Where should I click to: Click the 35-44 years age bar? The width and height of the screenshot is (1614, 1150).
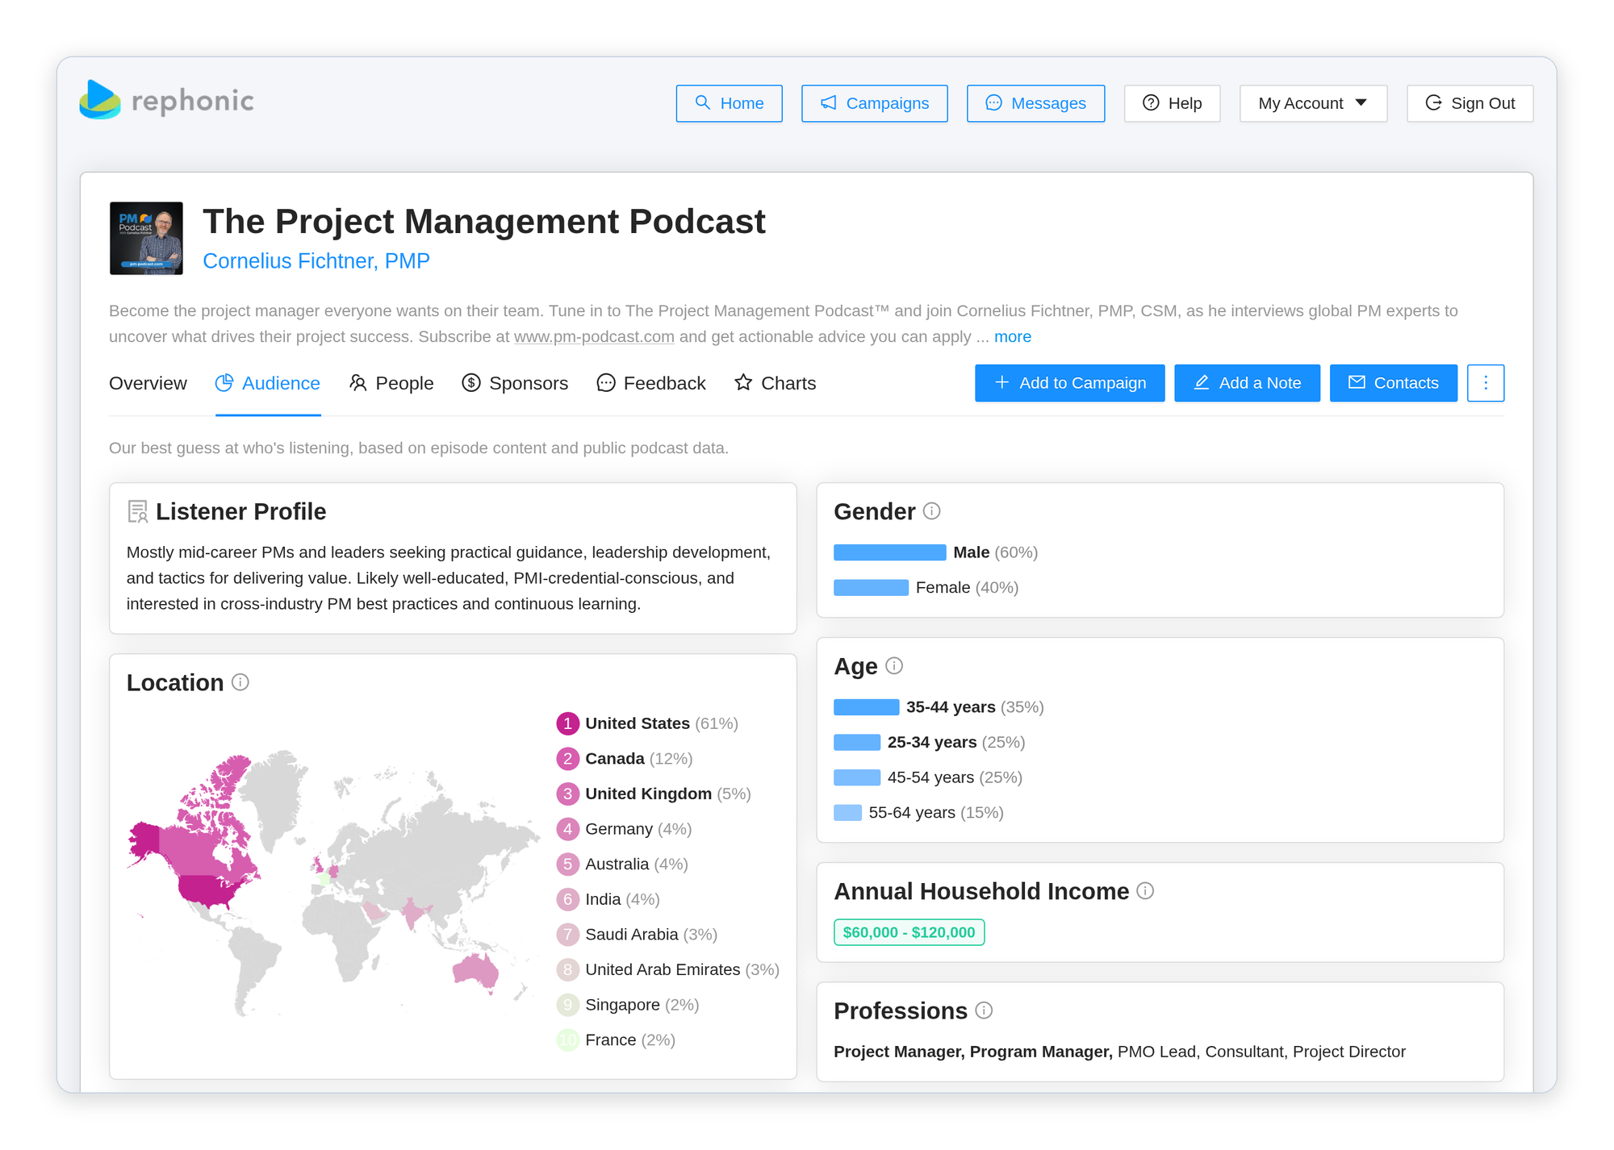coord(866,707)
